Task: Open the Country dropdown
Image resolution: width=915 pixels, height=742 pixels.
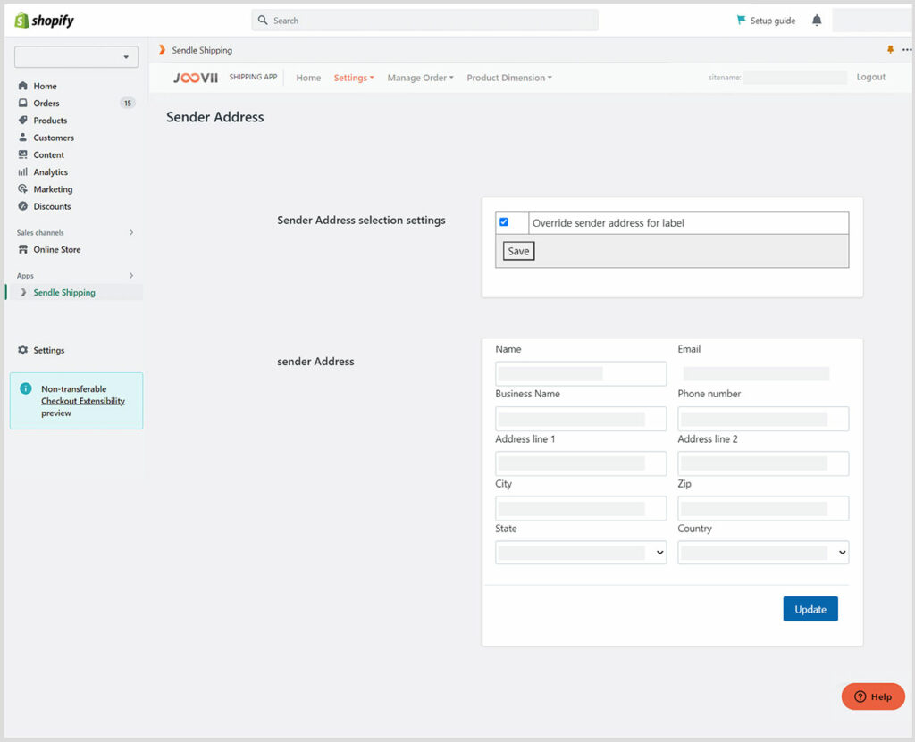Action: (x=763, y=553)
